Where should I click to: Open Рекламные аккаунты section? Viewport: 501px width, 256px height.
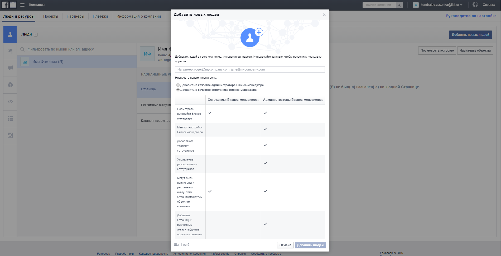[154, 105]
